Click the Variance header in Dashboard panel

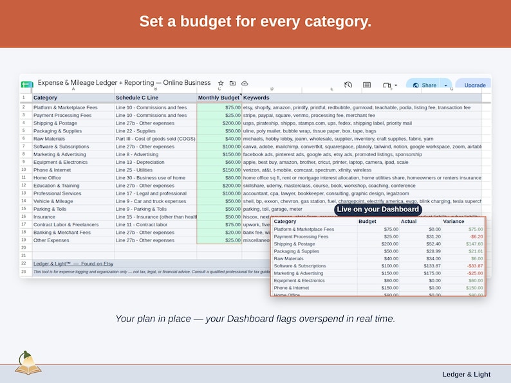coord(454,221)
